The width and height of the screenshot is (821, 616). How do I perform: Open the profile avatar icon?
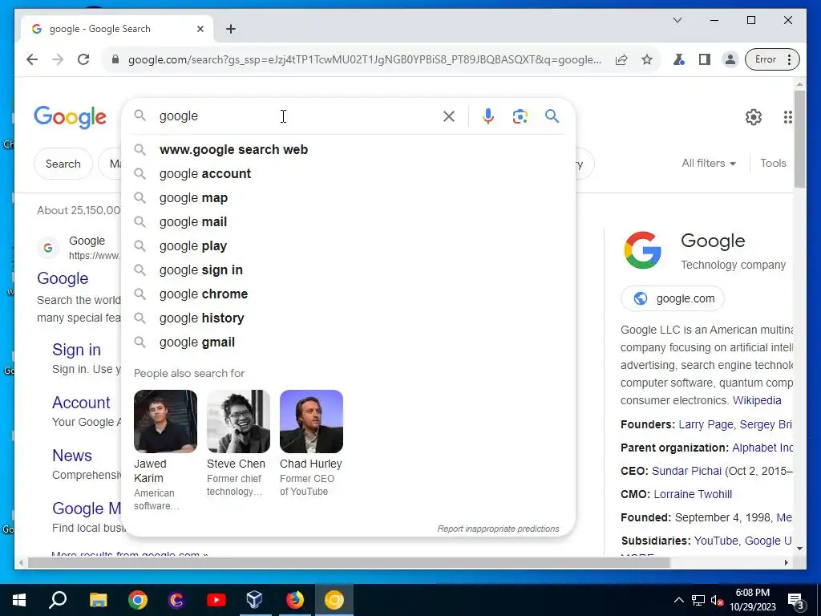click(x=730, y=59)
